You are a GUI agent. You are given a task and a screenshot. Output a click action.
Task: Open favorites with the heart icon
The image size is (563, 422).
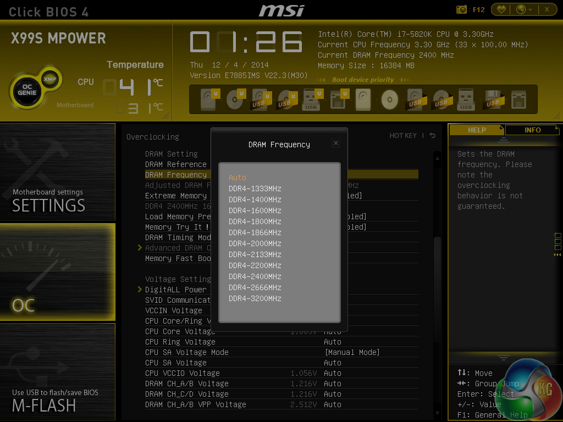[501, 10]
